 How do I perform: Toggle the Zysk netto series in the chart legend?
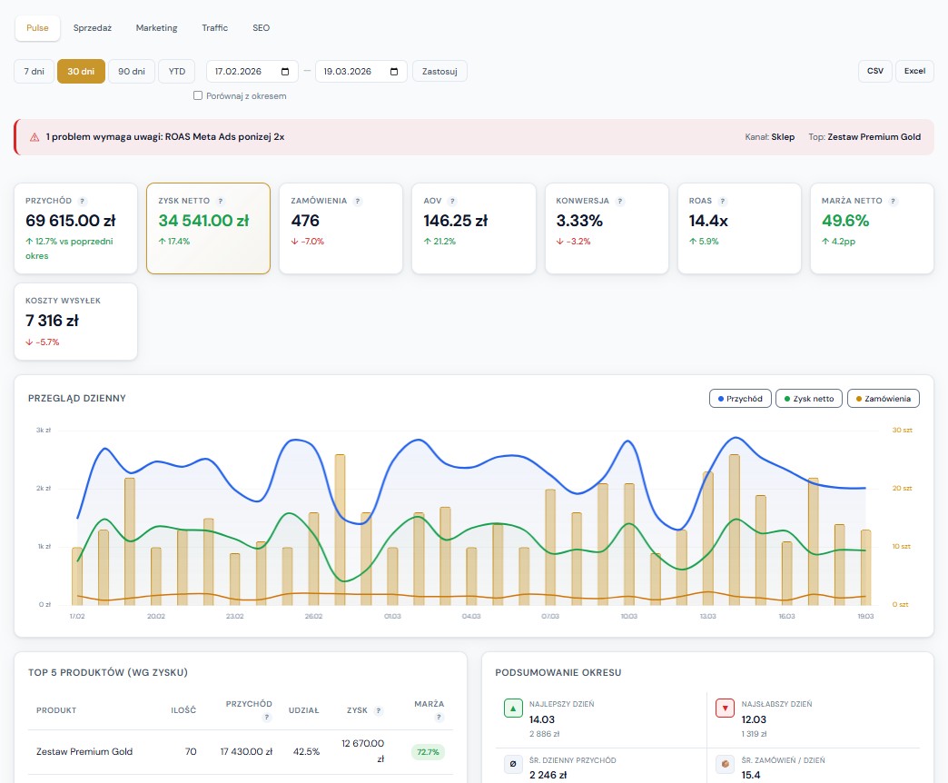[x=808, y=398]
